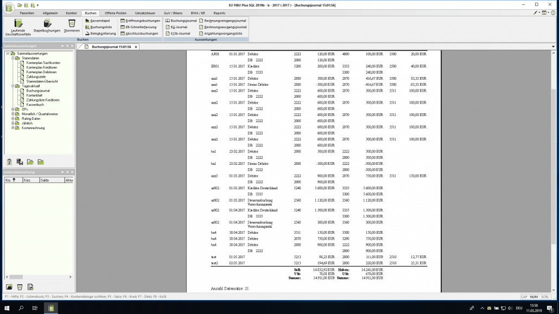This screenshot has height=314, width=559.
Task: Select Kontenblatt under Tagesaktuell
Action: pos(34,95)
